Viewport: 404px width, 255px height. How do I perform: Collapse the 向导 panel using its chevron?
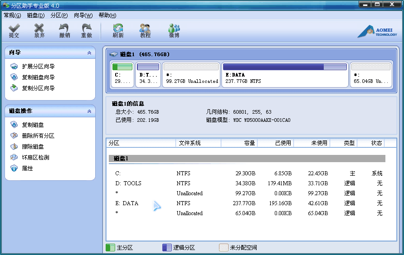(x=89, y=53)
